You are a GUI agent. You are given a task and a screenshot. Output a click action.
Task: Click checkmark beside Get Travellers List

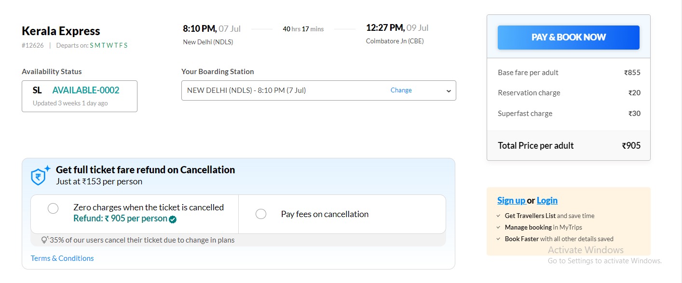(499, 216)
